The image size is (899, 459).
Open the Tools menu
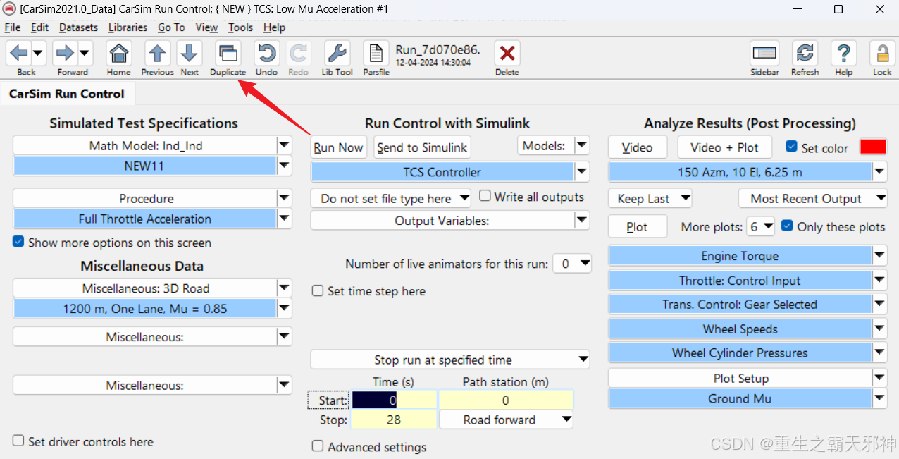tap(240, 27)
